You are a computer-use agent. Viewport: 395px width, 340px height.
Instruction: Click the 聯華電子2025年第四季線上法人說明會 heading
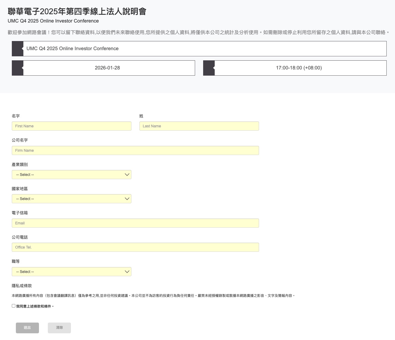77,12
